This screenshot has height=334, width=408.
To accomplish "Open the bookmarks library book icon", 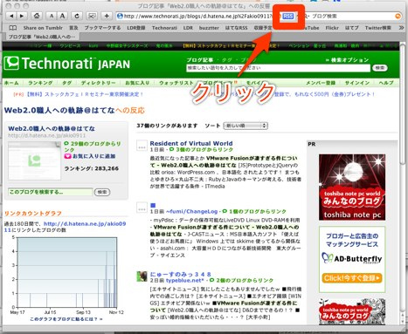I will pyautogui.click(x=12, y=28).
